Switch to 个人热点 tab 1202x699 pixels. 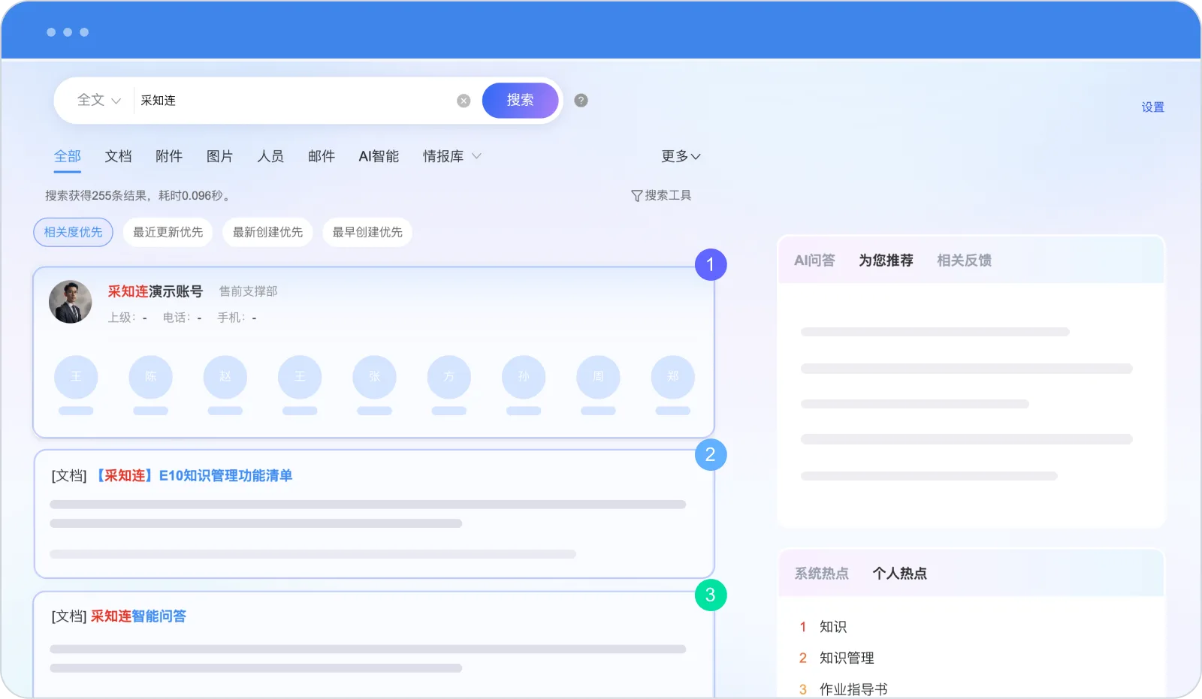(x=899, y=574)
